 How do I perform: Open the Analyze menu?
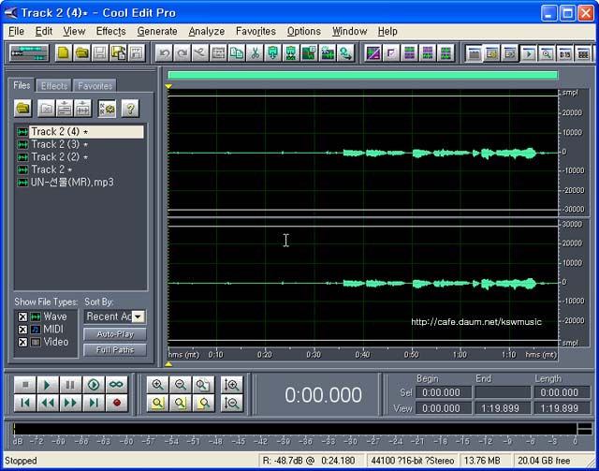(x=207, y=31)
